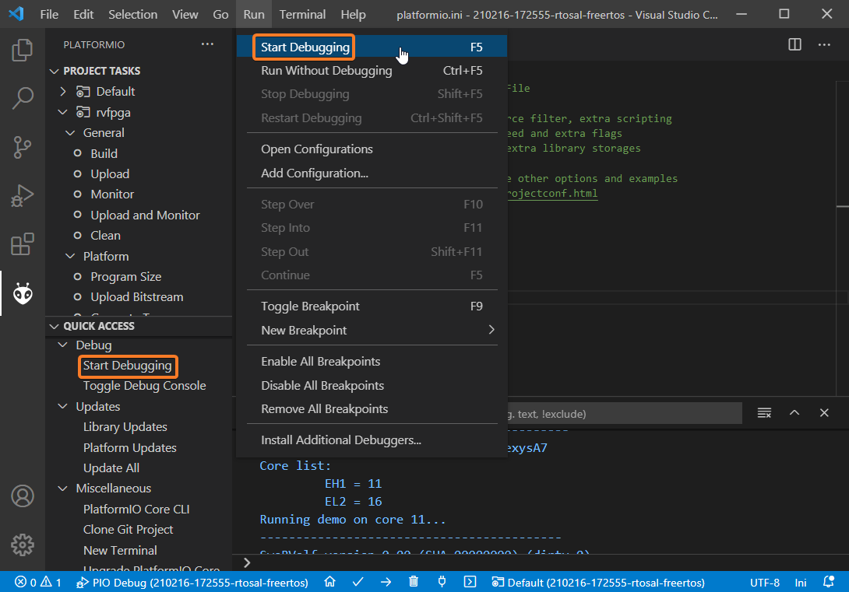Click the right-arrow Upload icon in the status bar
The image size is (849, 592).
(386, 582)
